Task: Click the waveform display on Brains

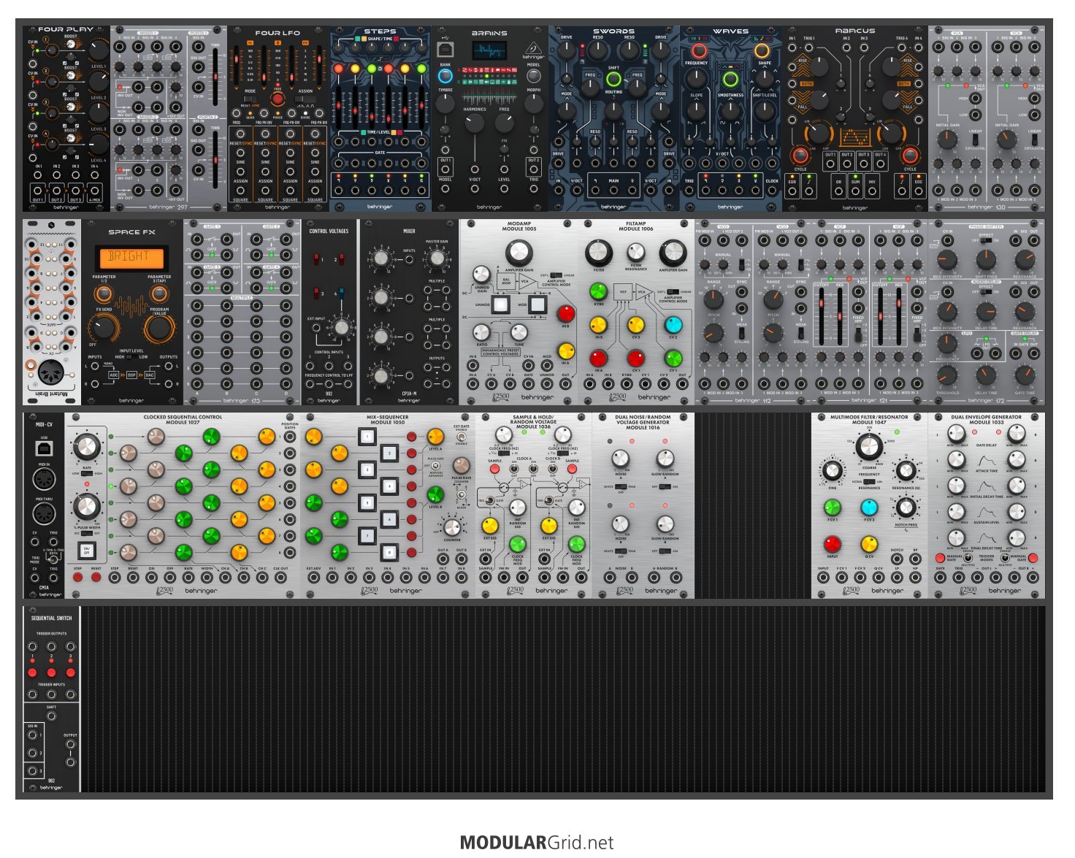Action: pyautogui.click(x=489, y=51)
